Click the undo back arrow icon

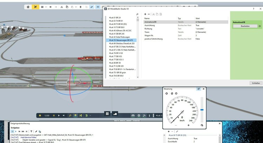[x=51, y=7]
